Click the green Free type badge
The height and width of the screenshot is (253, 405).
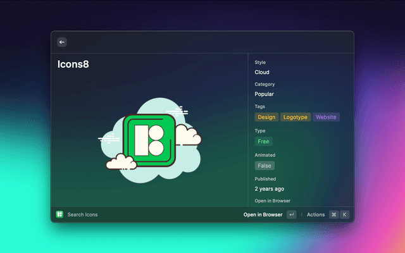tap(263, 142)
